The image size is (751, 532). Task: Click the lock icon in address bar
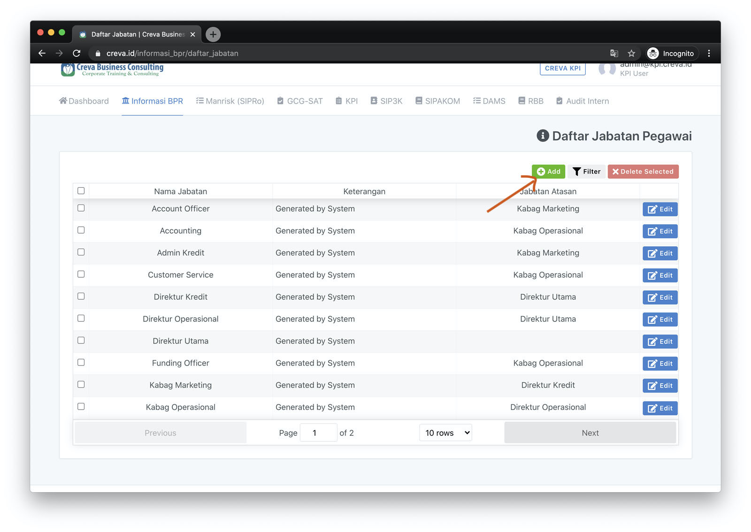[98, 53]
